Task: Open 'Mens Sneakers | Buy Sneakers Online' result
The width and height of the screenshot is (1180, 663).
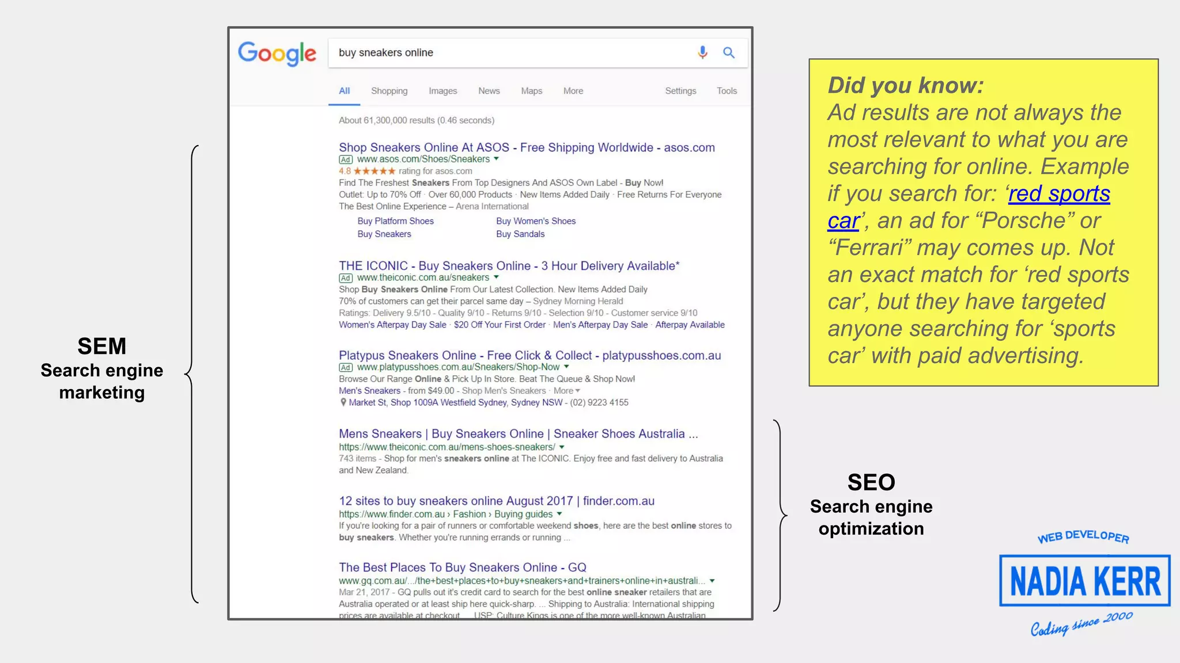Action: pos(518,434)
